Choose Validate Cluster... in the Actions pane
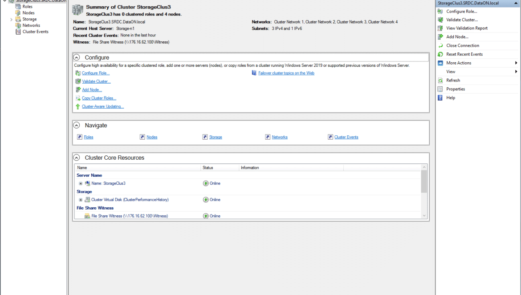The height and width of the screenshot is (295, 521). [462, 20]
